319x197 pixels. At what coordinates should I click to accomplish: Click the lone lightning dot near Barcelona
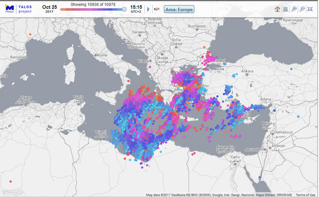(x=30, y=40)
